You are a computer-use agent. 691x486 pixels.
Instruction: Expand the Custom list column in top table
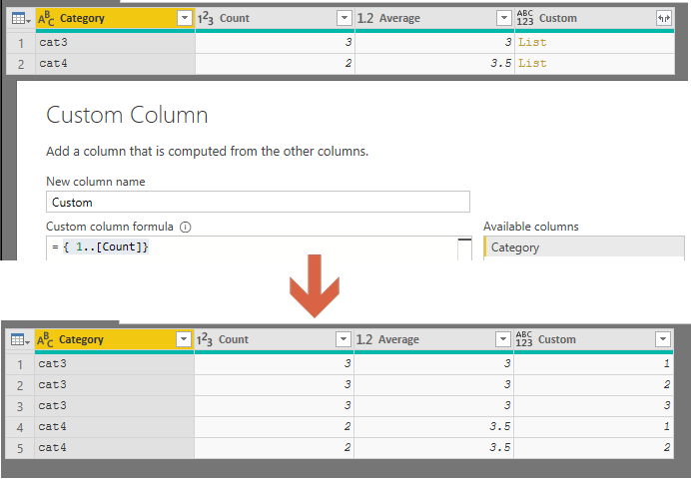(x=664, y=18)
